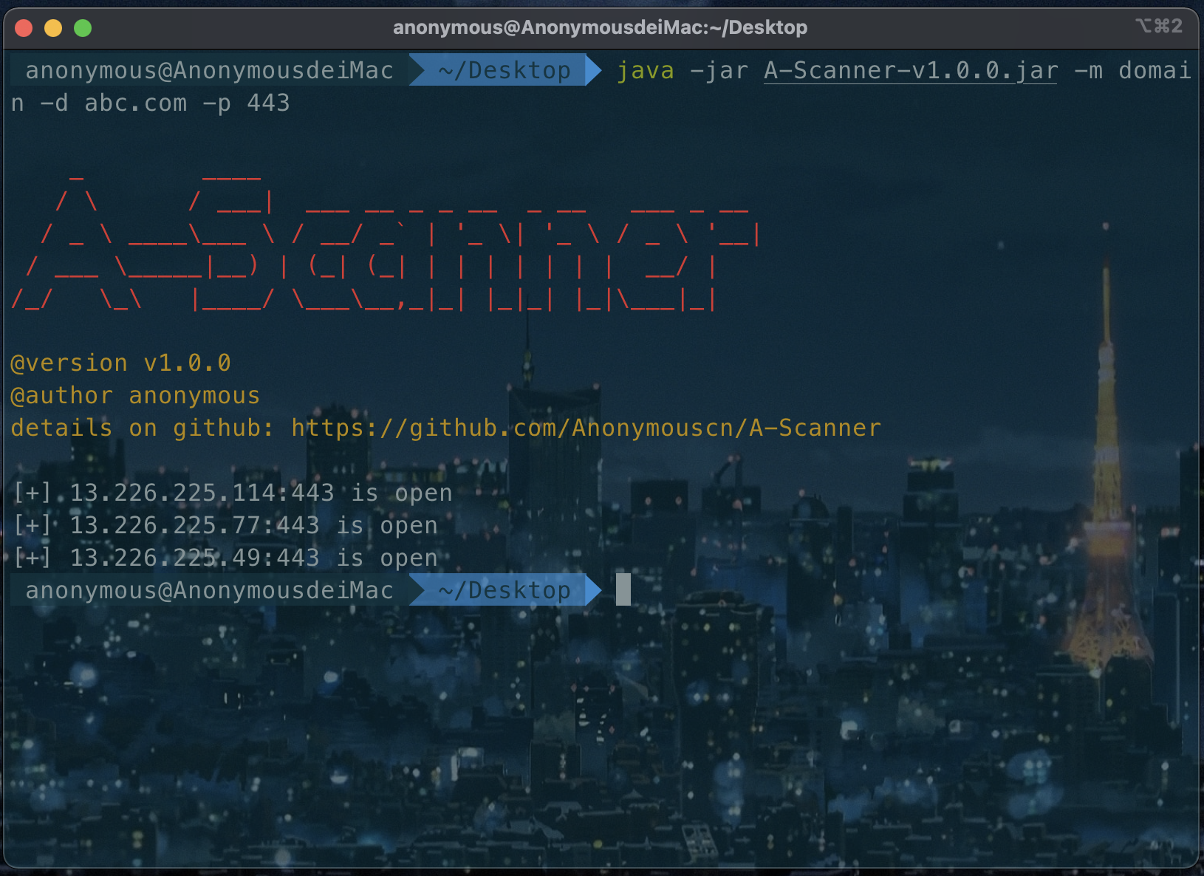Click the 13.226.225.114:443 is open line
The image size is (1204, 876).
pyautogui.click(x=233, y=493)
